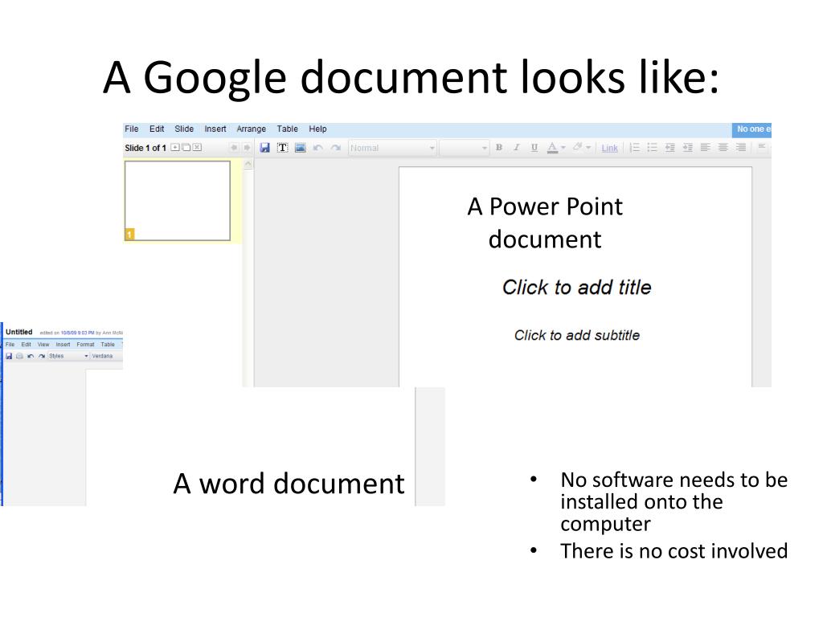Click the duplicate slide icon

[x=186, y=148]
